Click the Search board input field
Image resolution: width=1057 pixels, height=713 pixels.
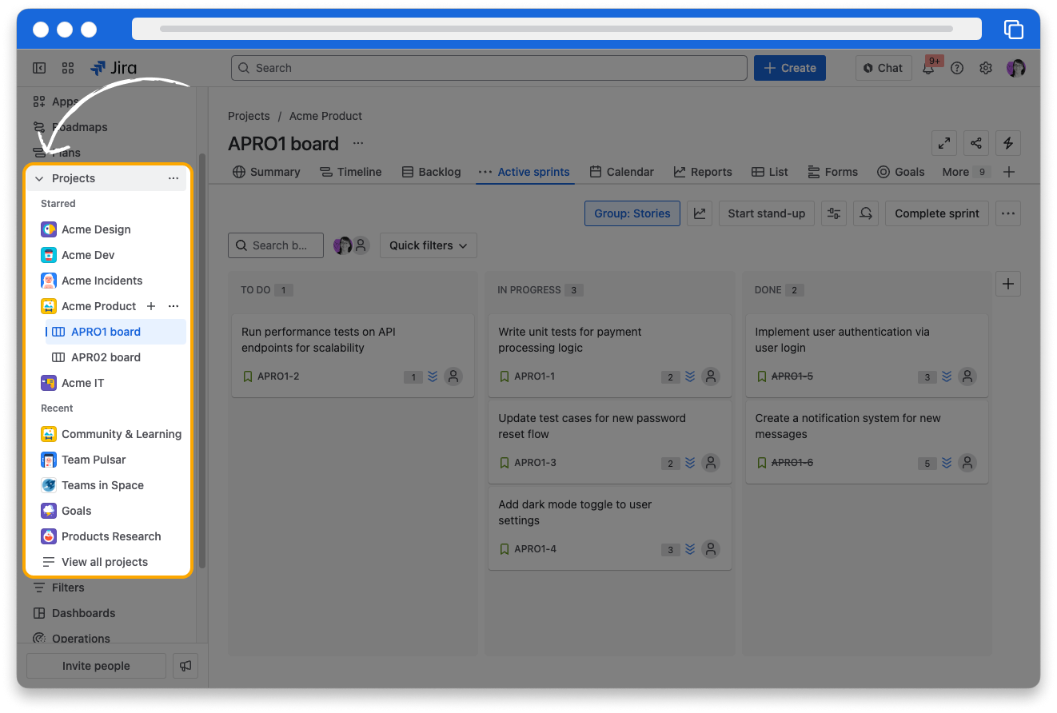tap(276, 245)
